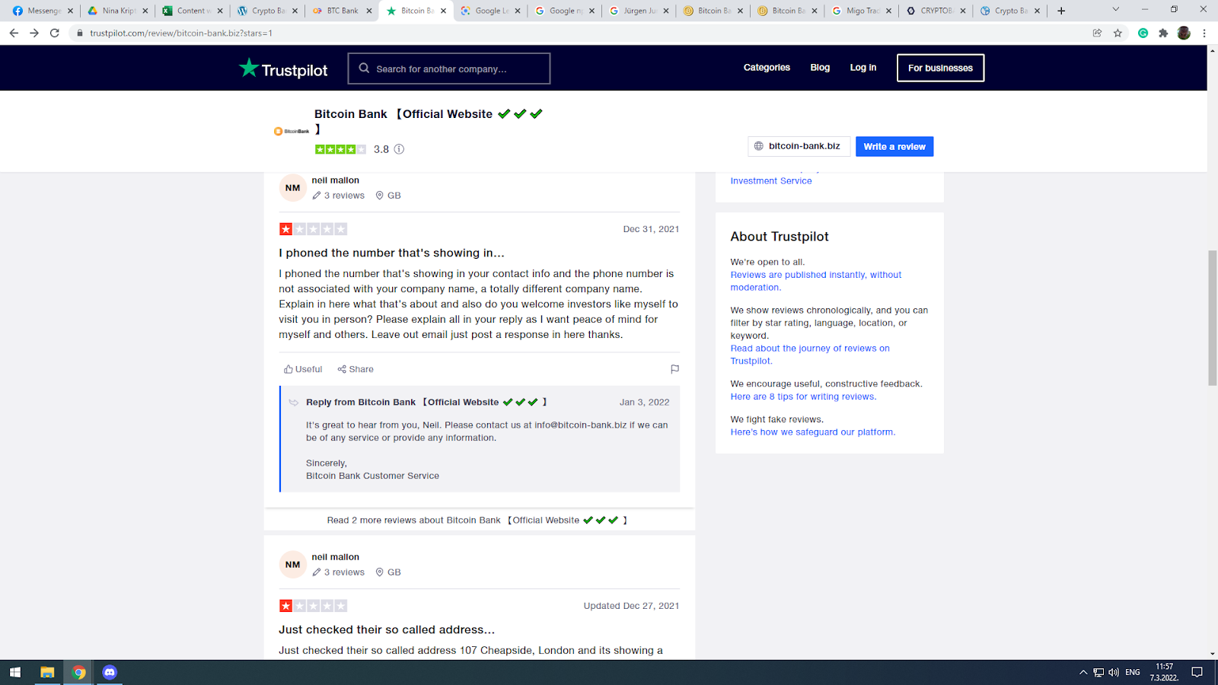
Task: Flag the Dec 31, 2021 review
Action: (674, 369)
